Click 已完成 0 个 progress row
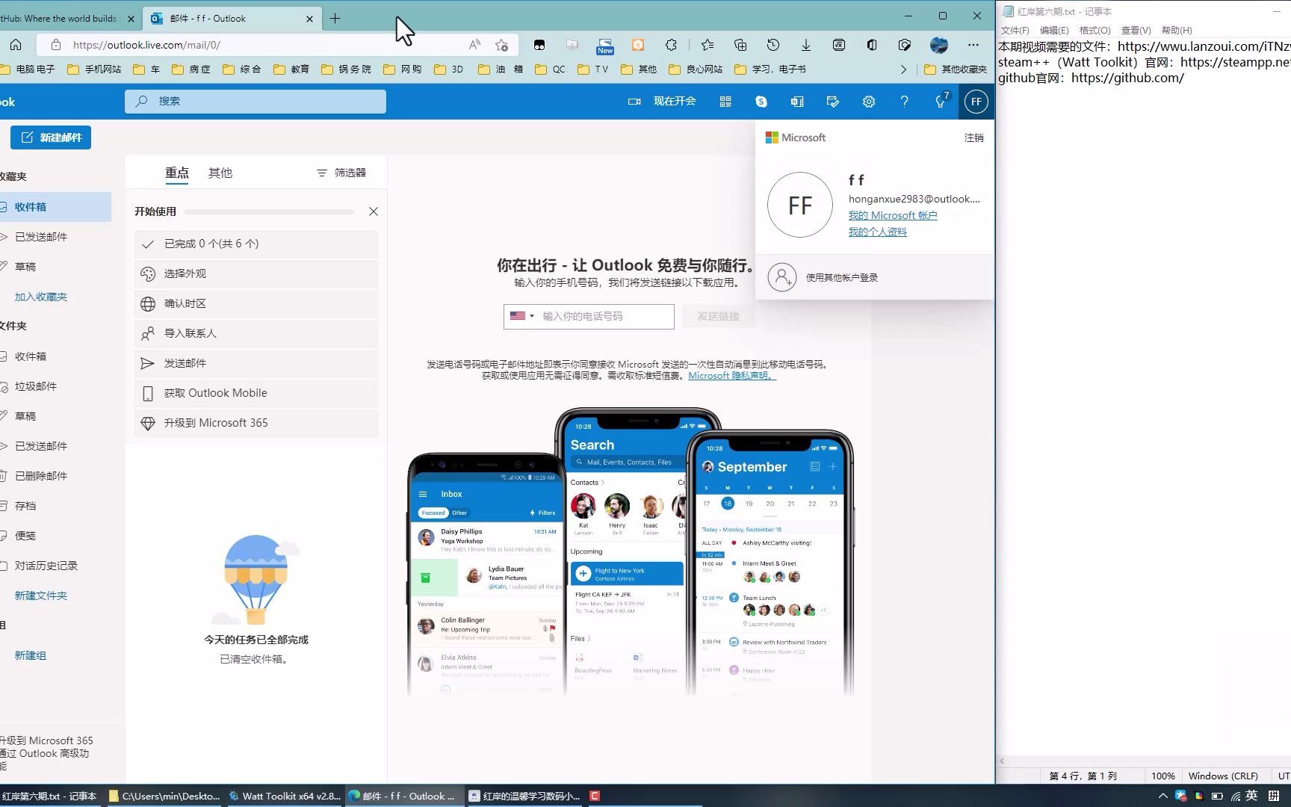Viewport: 1291px width, 807px height. click(256, 244)
